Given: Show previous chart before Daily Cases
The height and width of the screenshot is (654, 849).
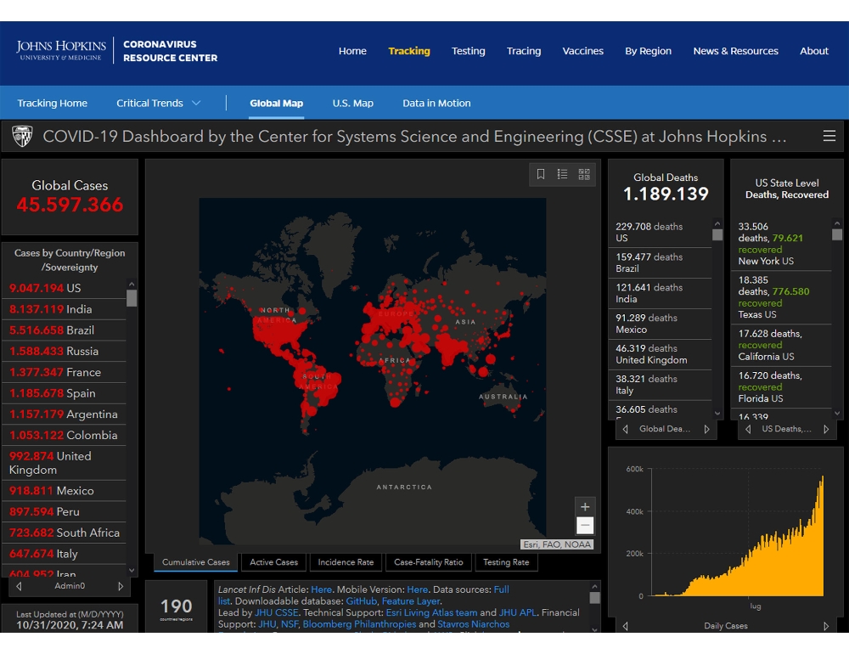Looking at the screenshot, I should click(626, 626).
